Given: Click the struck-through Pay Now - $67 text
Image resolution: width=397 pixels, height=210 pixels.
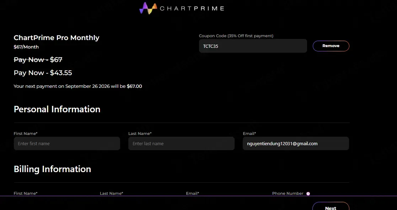Looking at the screenshot, I should [x=38, y=59].
